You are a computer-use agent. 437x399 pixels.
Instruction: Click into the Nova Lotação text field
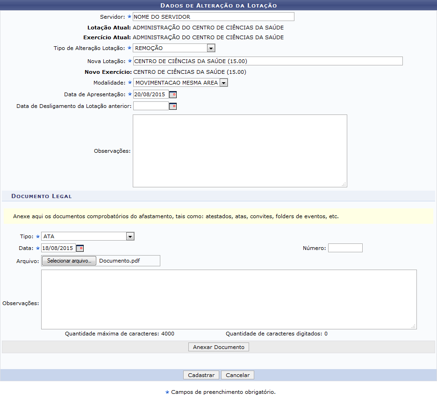coord(267,61)
